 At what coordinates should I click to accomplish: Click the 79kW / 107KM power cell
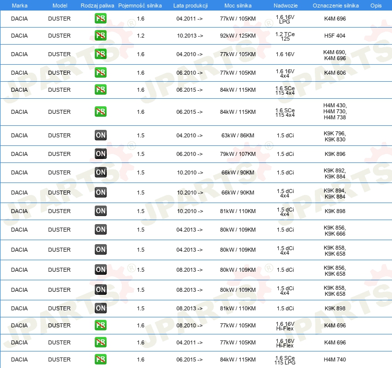click(238, 154)
